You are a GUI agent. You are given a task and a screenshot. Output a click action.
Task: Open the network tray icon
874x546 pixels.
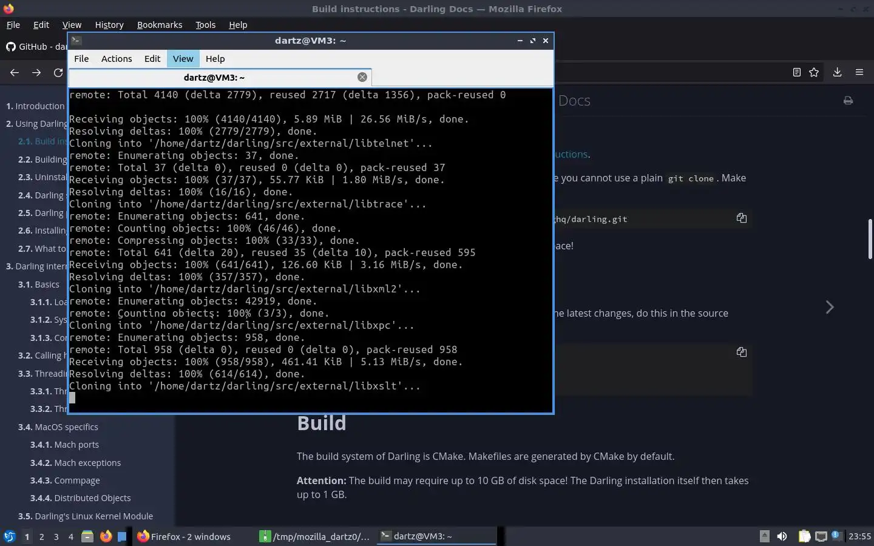821,536
